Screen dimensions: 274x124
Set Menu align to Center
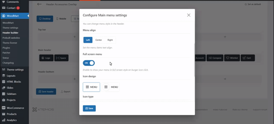(99, 40)
